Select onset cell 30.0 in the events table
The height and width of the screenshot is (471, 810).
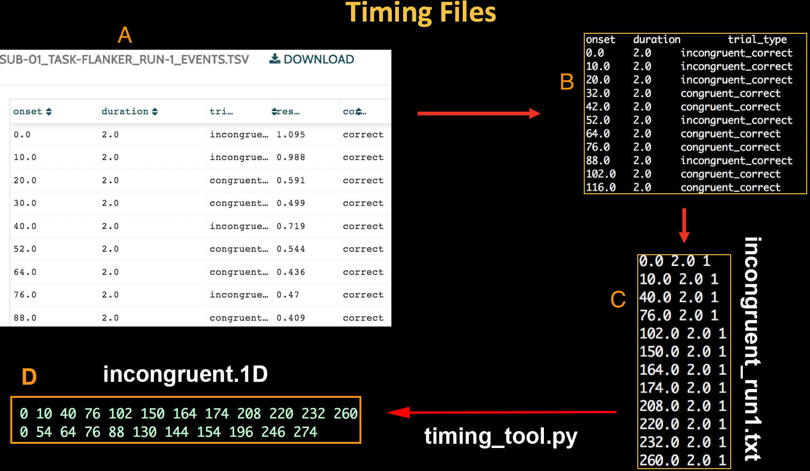25,203
